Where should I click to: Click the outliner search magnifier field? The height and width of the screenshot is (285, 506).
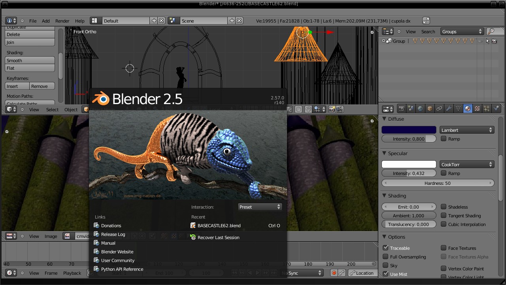[x=491, y=32]
